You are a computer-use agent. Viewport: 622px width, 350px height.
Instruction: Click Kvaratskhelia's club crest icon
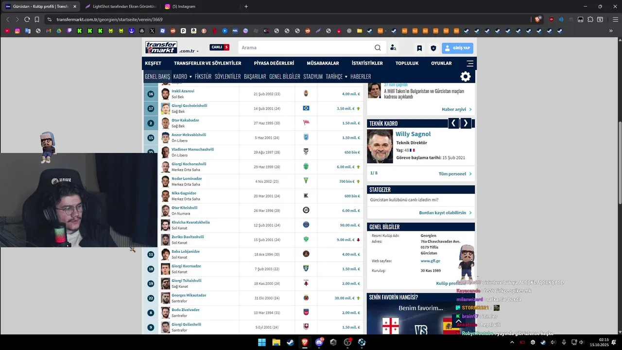coord(306,225)
